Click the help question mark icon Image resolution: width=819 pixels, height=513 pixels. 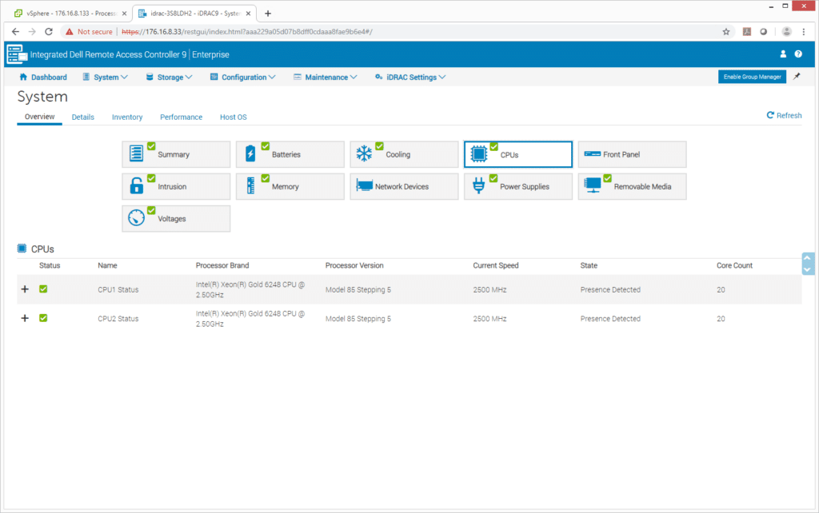coord(798,54)
